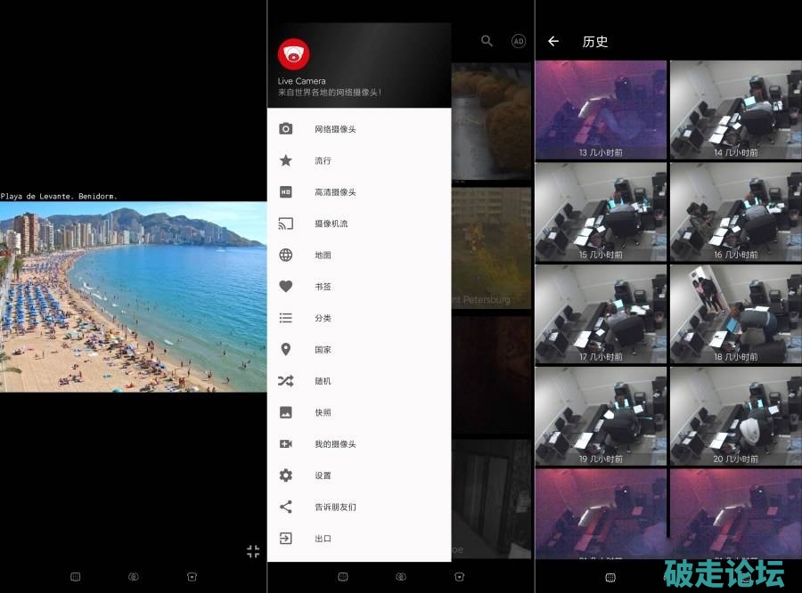Open the gear icon for 设置

click(x=285, y=475)
